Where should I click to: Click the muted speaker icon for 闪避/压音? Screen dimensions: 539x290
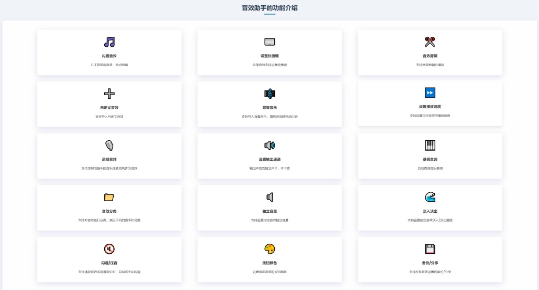click(x=109, y=249)
